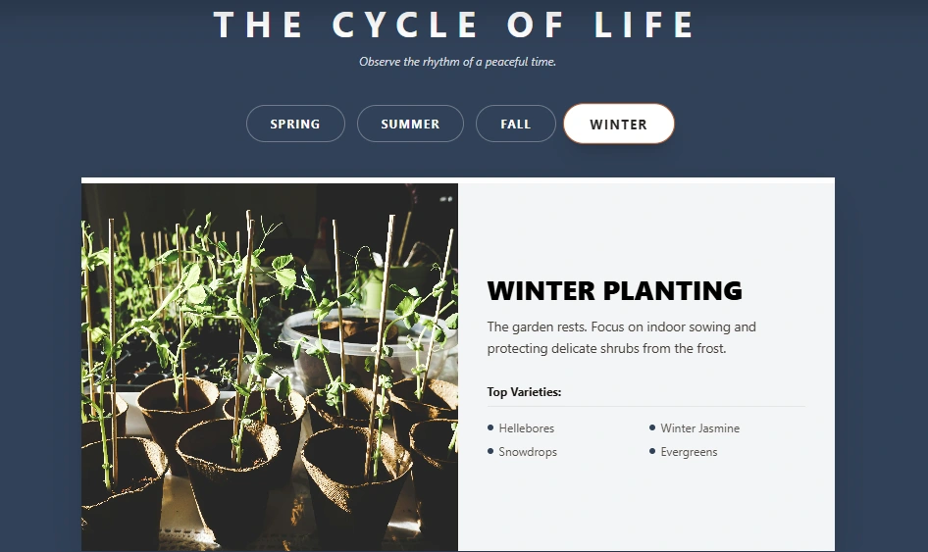Switch to the Spring tab
Image resolution: width=928 pixels, height=552 pixels.
click(295, 125)
